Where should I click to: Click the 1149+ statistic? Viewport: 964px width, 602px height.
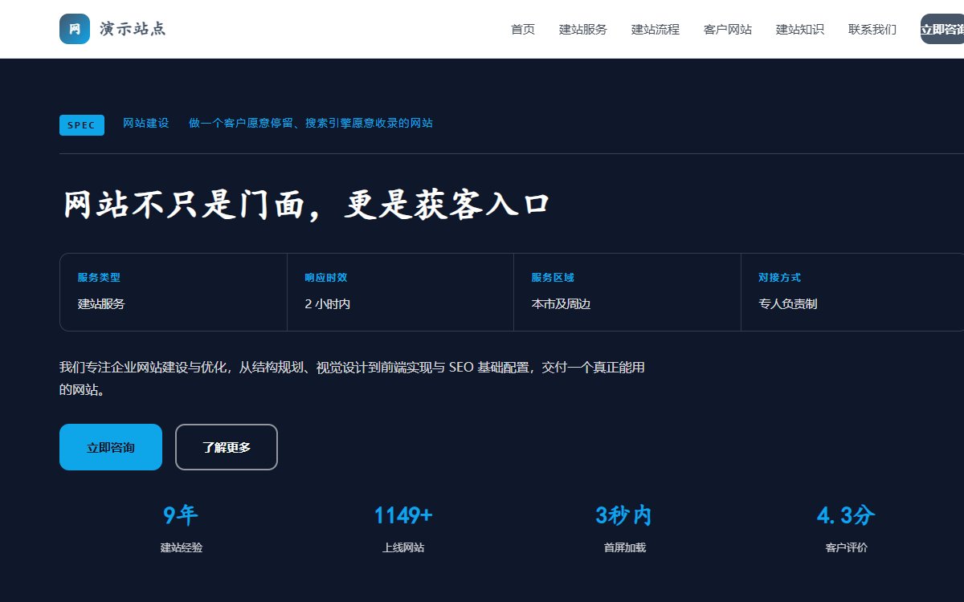(403, 515)
